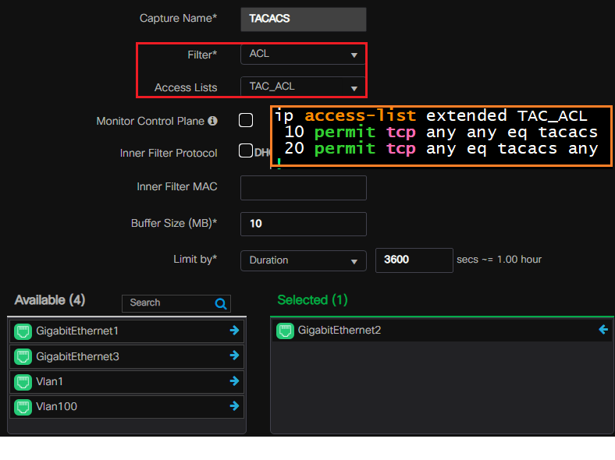Click the duration seconds field showing 3600
The image size is (615, 460).
point(414,260)
